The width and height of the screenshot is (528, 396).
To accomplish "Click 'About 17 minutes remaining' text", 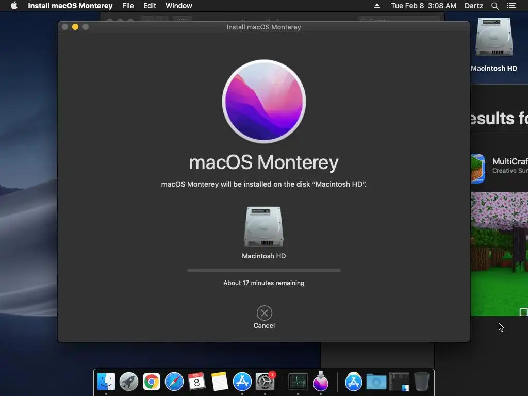I will point(264,283).
